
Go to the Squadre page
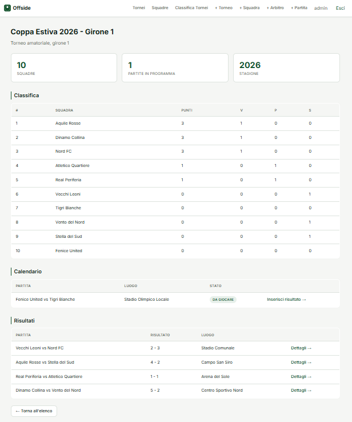tap(160, 8)
